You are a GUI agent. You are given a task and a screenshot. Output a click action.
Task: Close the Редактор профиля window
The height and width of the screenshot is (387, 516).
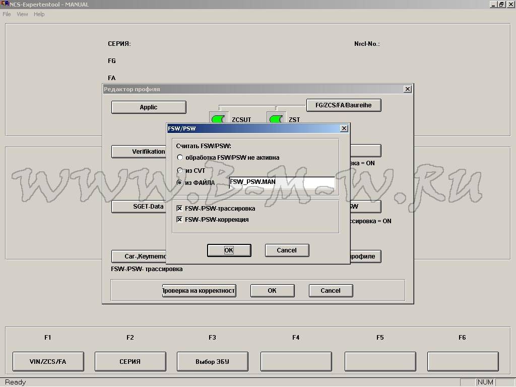[407, 89]
